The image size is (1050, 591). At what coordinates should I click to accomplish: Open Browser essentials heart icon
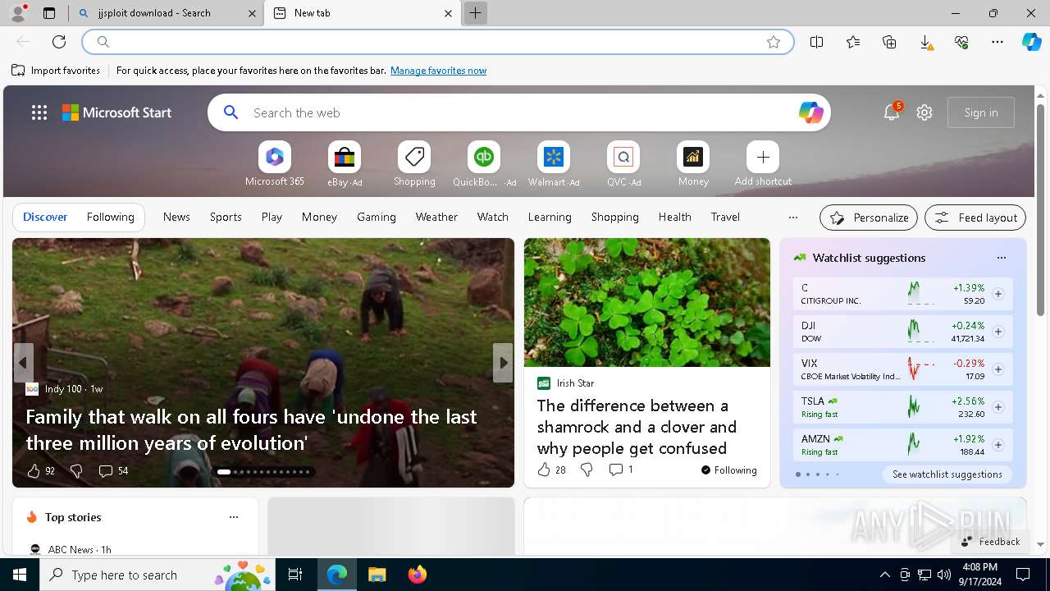(x=961, y=42)
